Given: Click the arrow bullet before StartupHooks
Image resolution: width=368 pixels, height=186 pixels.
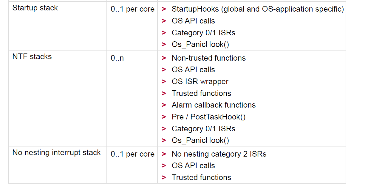Looking at the screenshot, I should pos(164,9).
